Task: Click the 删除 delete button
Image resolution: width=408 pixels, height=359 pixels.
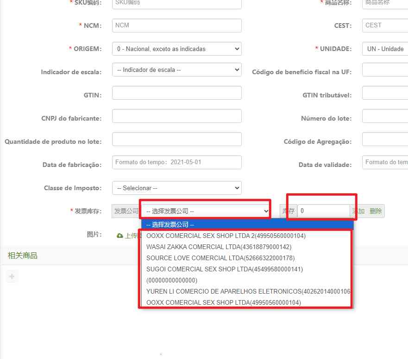Action: [x=376, y=211]
